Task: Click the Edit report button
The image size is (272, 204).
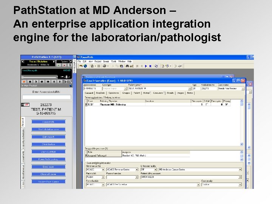Action: 48,137
